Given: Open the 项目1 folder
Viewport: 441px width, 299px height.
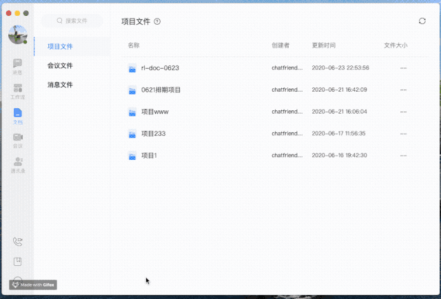Looking at the screenshot, I should (149, 156).
